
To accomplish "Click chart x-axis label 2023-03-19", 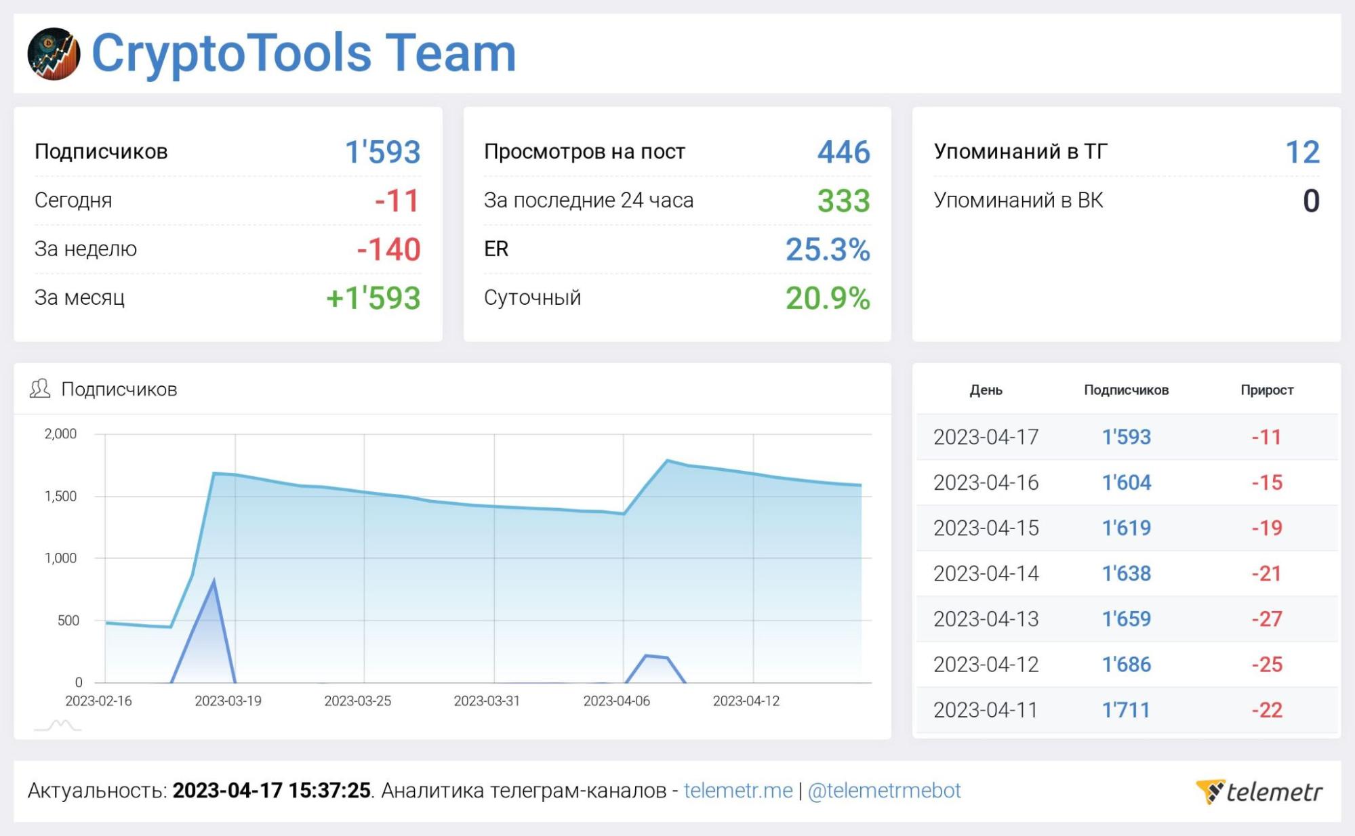I will [x=228, y=701].
